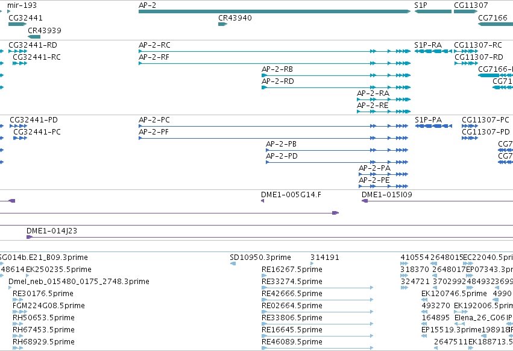513x351 pixels.
Task: Select protein AP-2-PC
Action: (274, 126)
